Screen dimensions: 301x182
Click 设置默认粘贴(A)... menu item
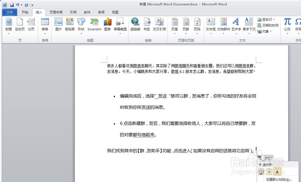click(x=279, y=180)
